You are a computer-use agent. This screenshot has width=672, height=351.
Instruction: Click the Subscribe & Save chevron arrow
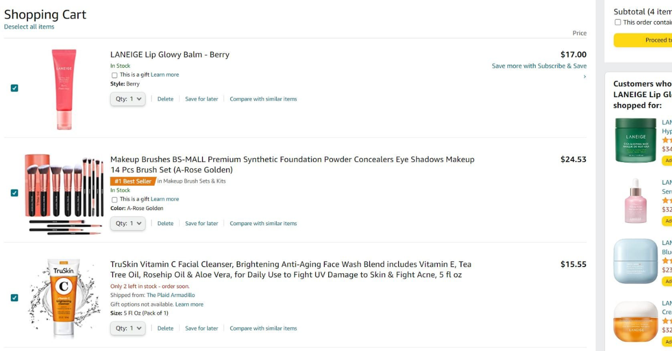pos(585,77)
